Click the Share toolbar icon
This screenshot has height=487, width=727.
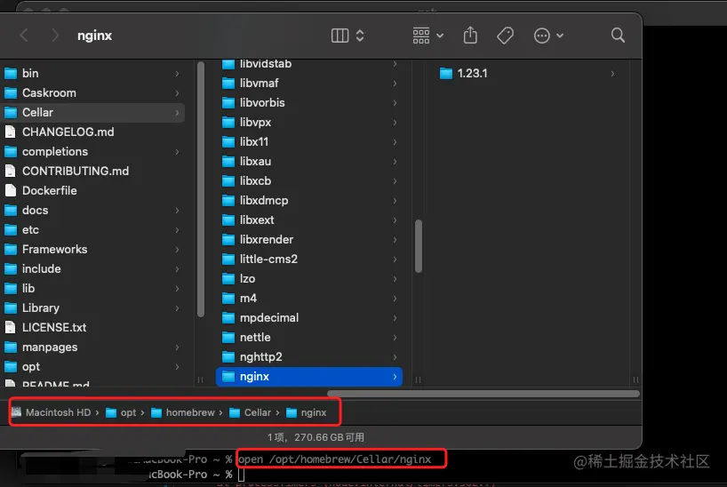[470, 36]
